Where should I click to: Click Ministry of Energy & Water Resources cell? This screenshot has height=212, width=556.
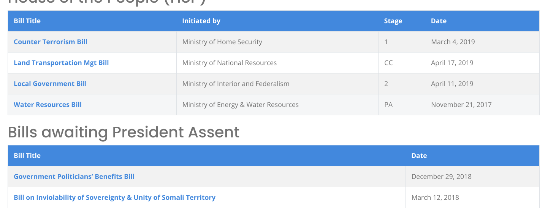coord(240,105)
